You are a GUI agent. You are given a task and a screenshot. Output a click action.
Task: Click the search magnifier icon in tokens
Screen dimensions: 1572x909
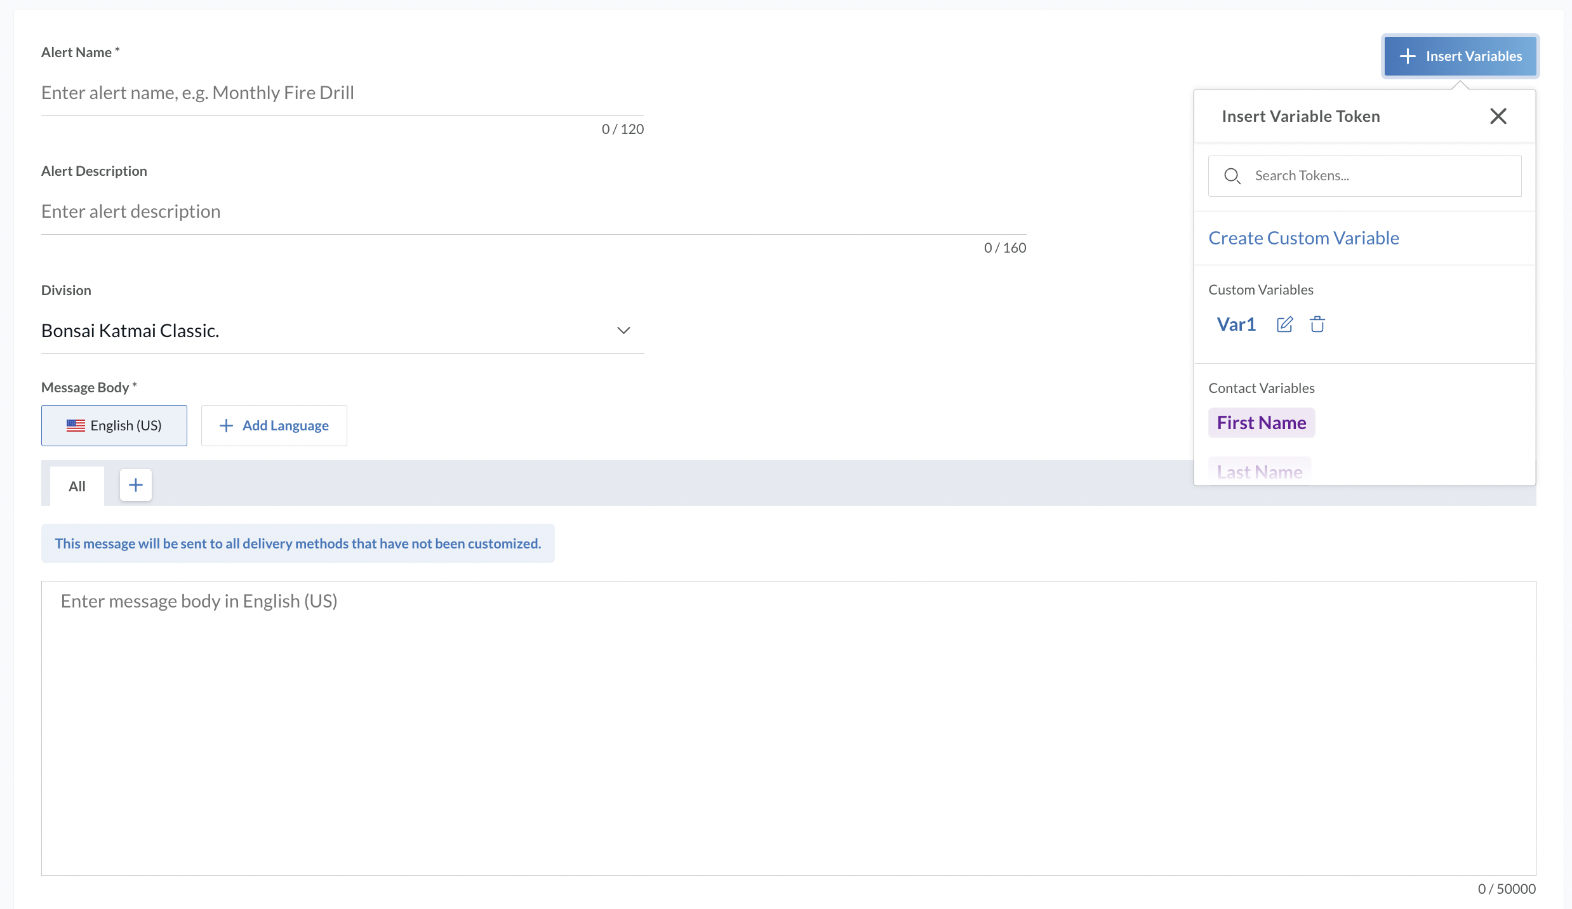(1232, 176)
